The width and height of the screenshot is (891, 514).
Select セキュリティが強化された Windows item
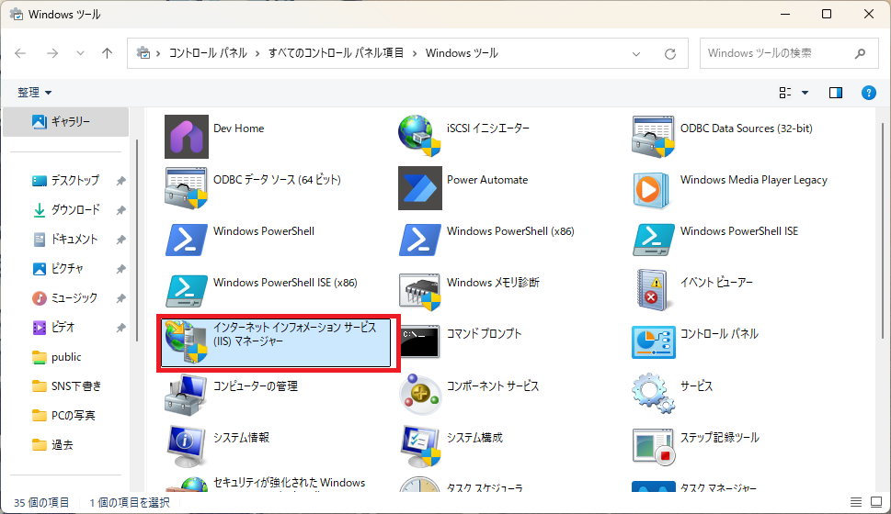266,483
